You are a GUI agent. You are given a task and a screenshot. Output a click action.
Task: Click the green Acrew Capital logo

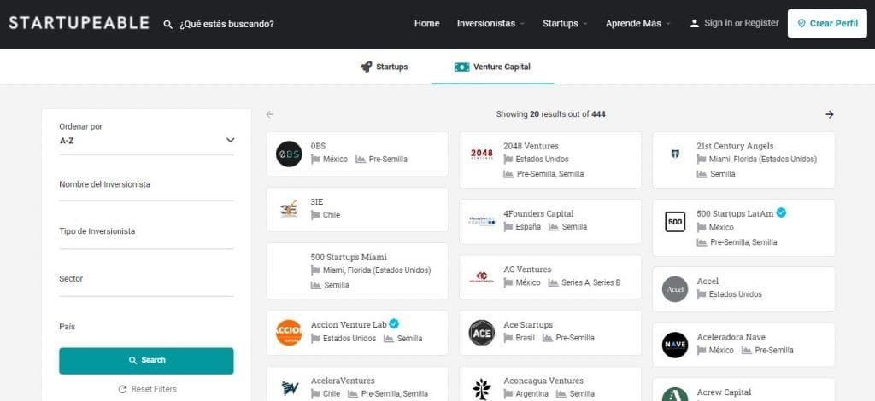[x=675, y=394]
